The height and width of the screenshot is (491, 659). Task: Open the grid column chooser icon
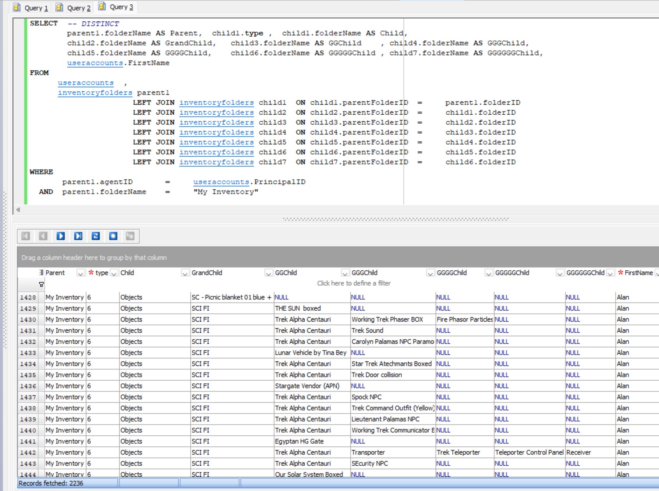tap(41, 273)
